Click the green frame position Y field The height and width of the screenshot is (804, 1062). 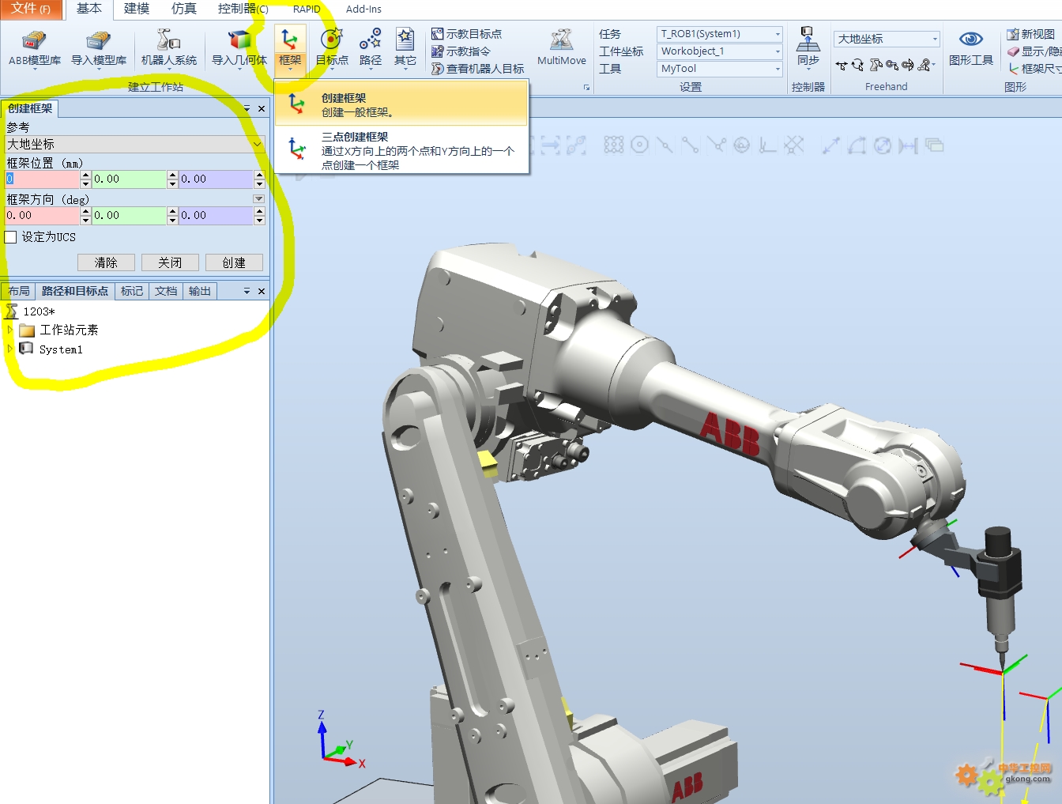[x=130, y=179]
